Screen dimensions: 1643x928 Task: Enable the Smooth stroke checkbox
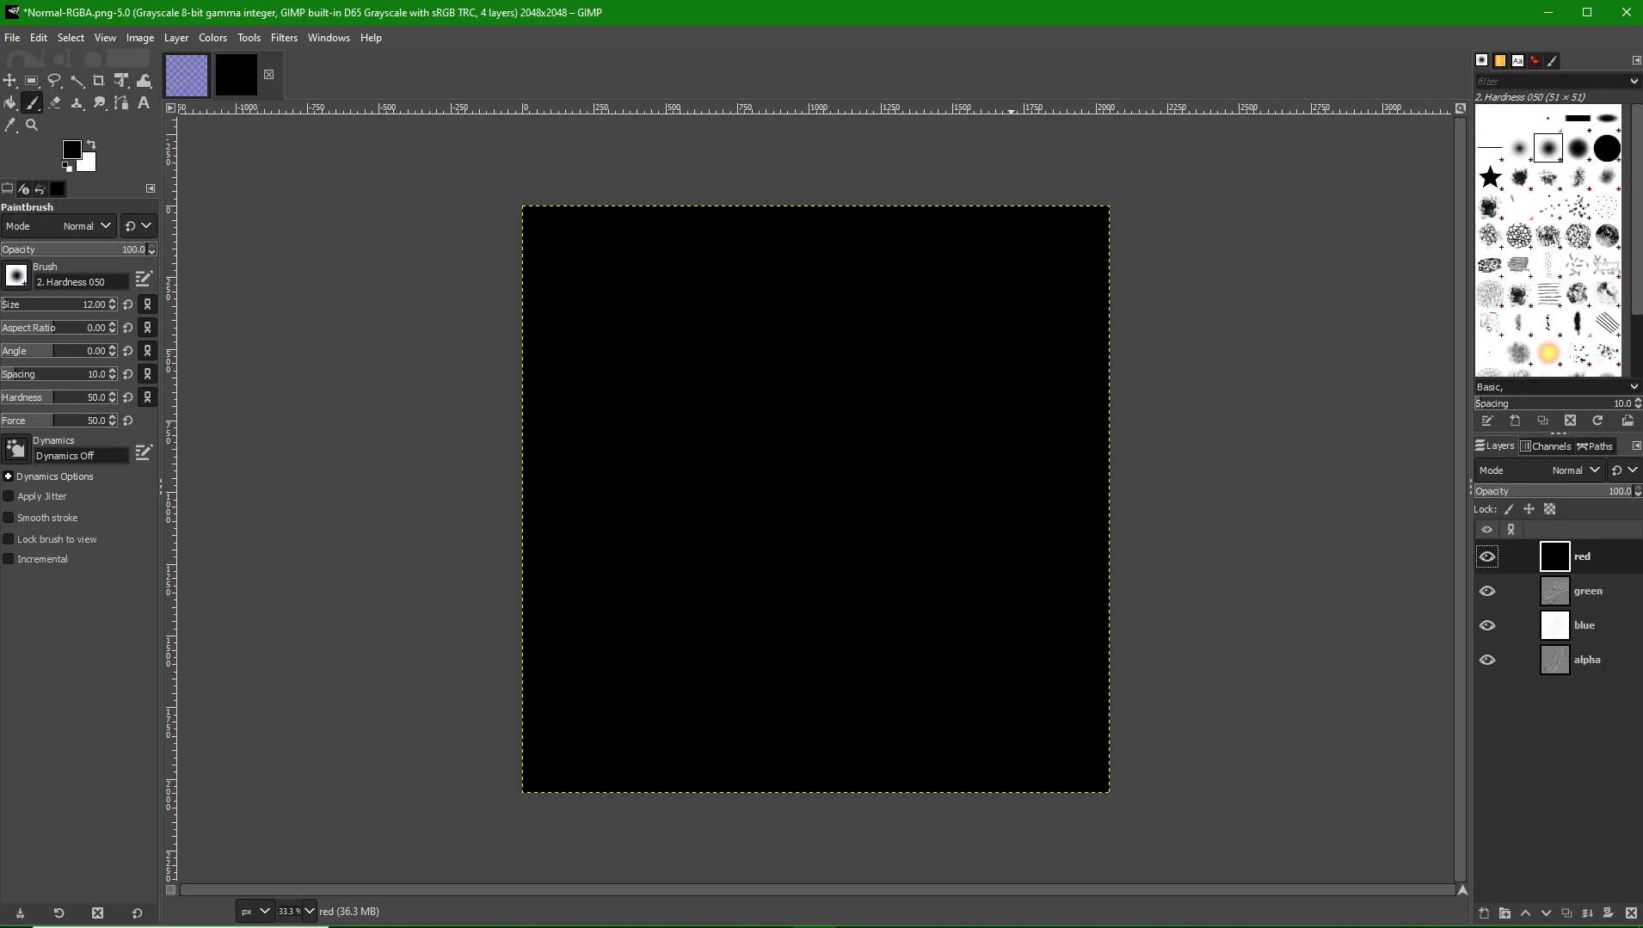[x=9, y=518]
